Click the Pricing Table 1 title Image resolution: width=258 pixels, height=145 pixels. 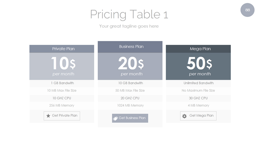[x=129, y=14]
